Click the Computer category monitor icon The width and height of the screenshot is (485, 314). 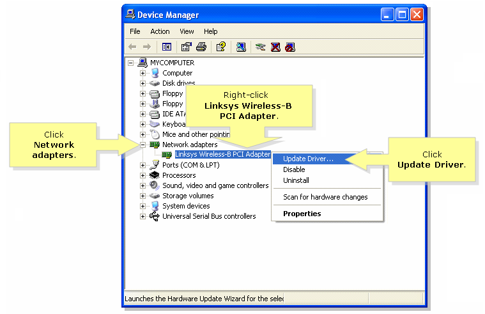(x=155, y=73)
